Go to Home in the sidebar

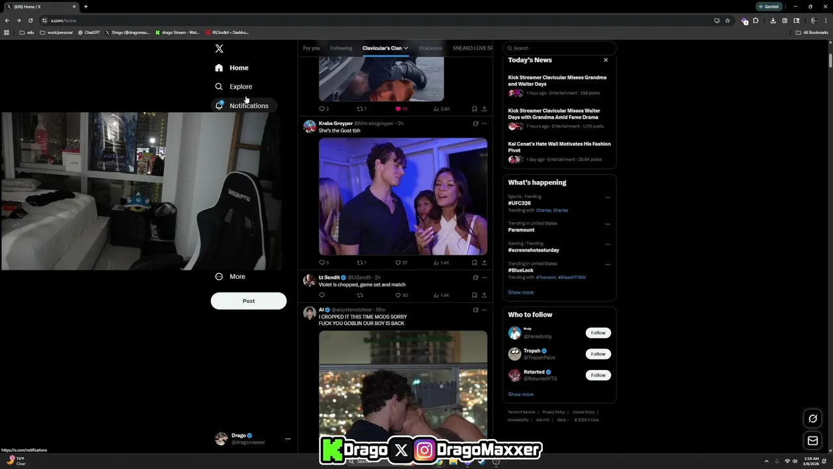[x=232, y=68]
